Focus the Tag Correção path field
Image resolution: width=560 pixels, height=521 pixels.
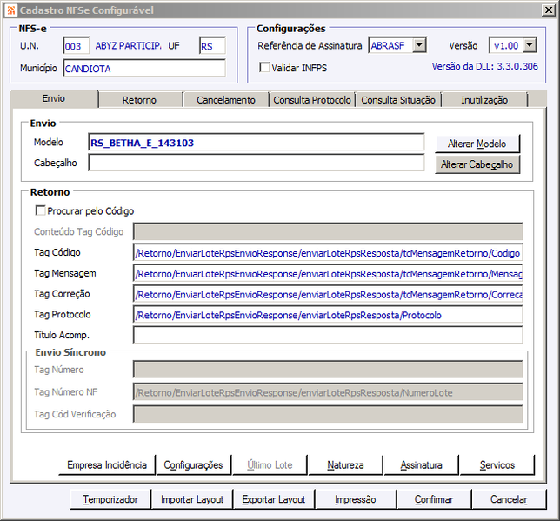point(328,294)
